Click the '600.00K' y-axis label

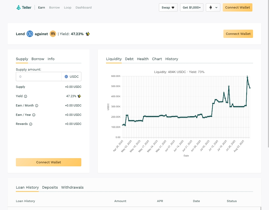(x=116, y=76)
